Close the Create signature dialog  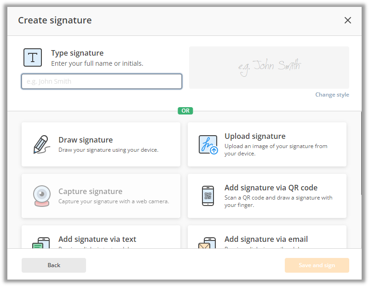[x=347, y=20]
